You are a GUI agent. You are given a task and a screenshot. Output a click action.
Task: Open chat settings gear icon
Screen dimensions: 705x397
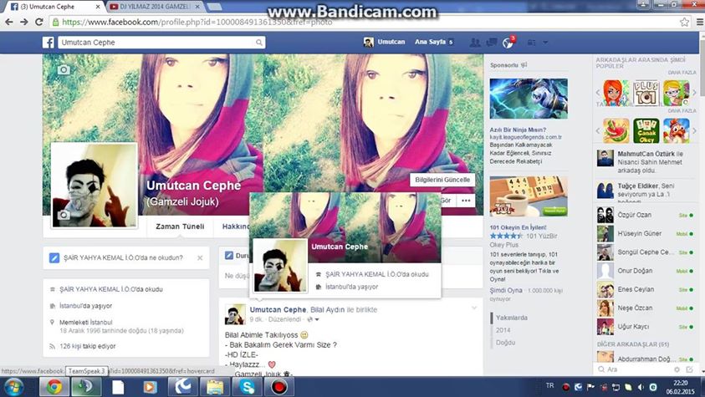(677, 369)
